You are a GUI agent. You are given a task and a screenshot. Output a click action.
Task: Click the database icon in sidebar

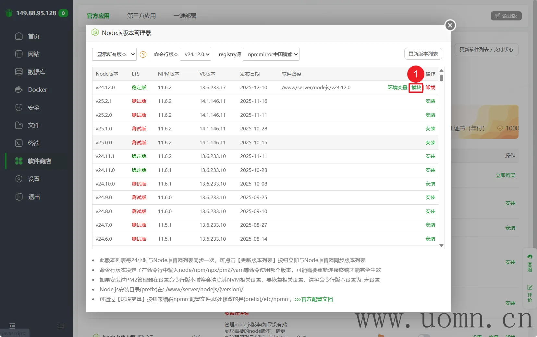19,72
